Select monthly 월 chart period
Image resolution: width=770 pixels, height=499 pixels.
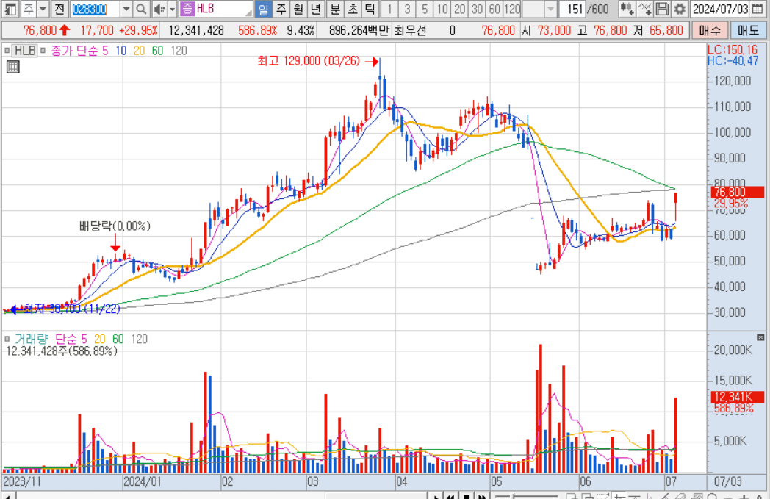[298, 9]
